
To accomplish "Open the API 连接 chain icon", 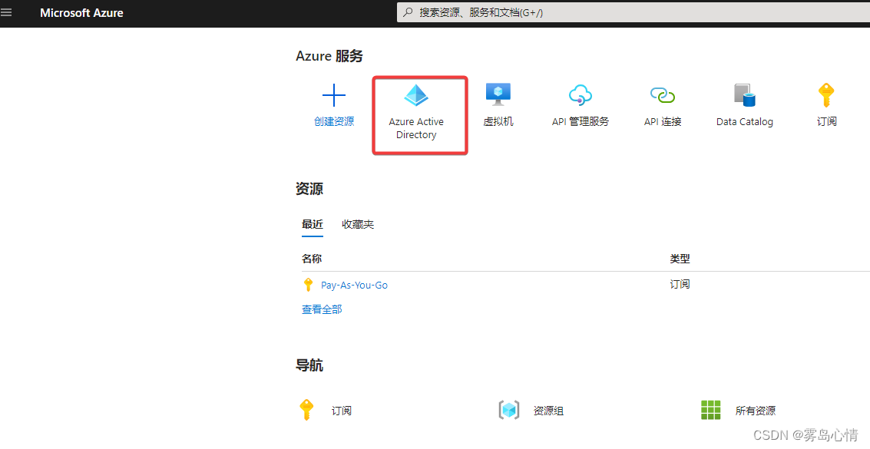I will coord(663,95).
